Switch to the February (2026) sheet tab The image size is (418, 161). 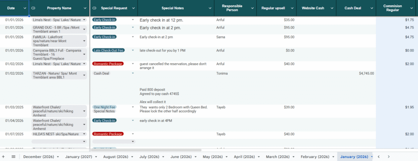[x=315, y=157]
